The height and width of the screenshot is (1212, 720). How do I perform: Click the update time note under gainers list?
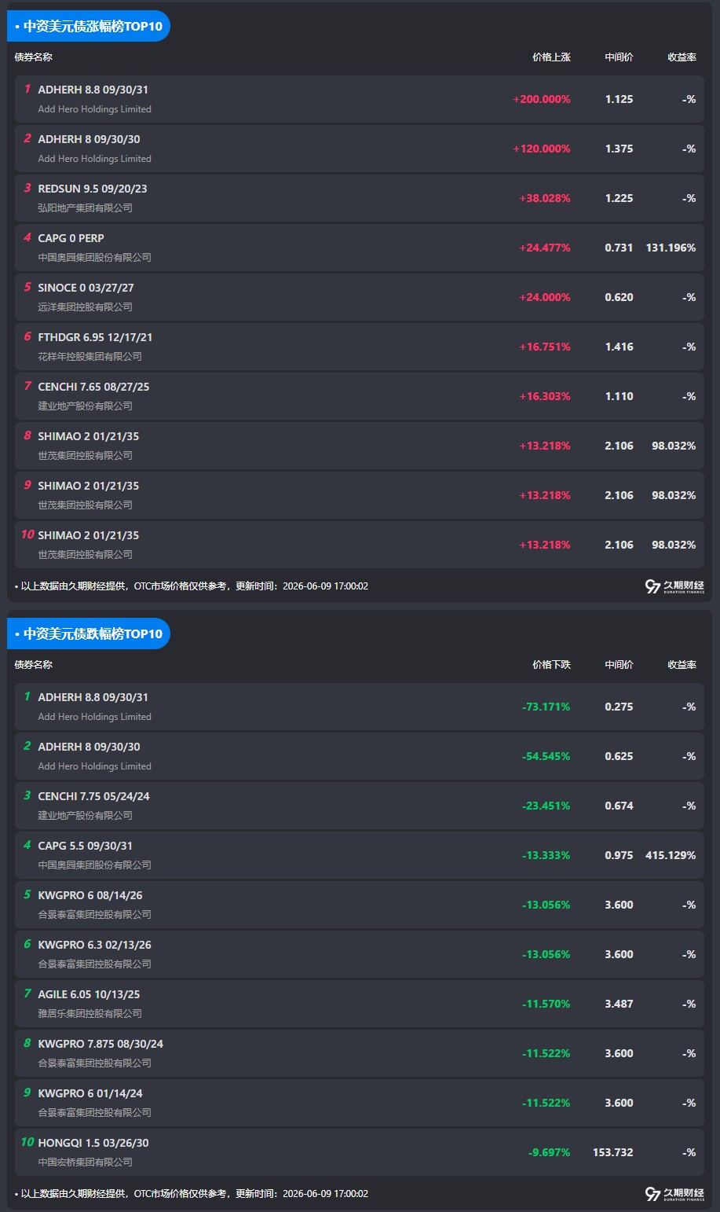[x=192, y=586]
